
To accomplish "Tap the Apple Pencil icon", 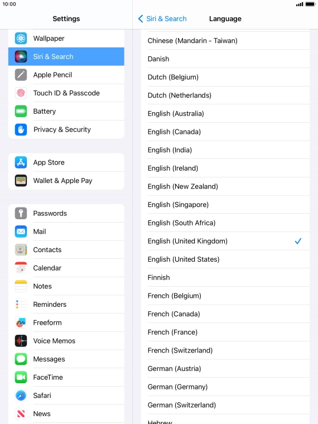I will tap(21, 75).
